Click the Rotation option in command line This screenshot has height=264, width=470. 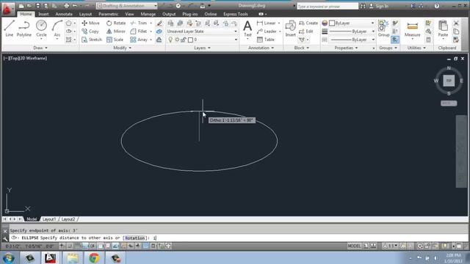pos(134,238)
